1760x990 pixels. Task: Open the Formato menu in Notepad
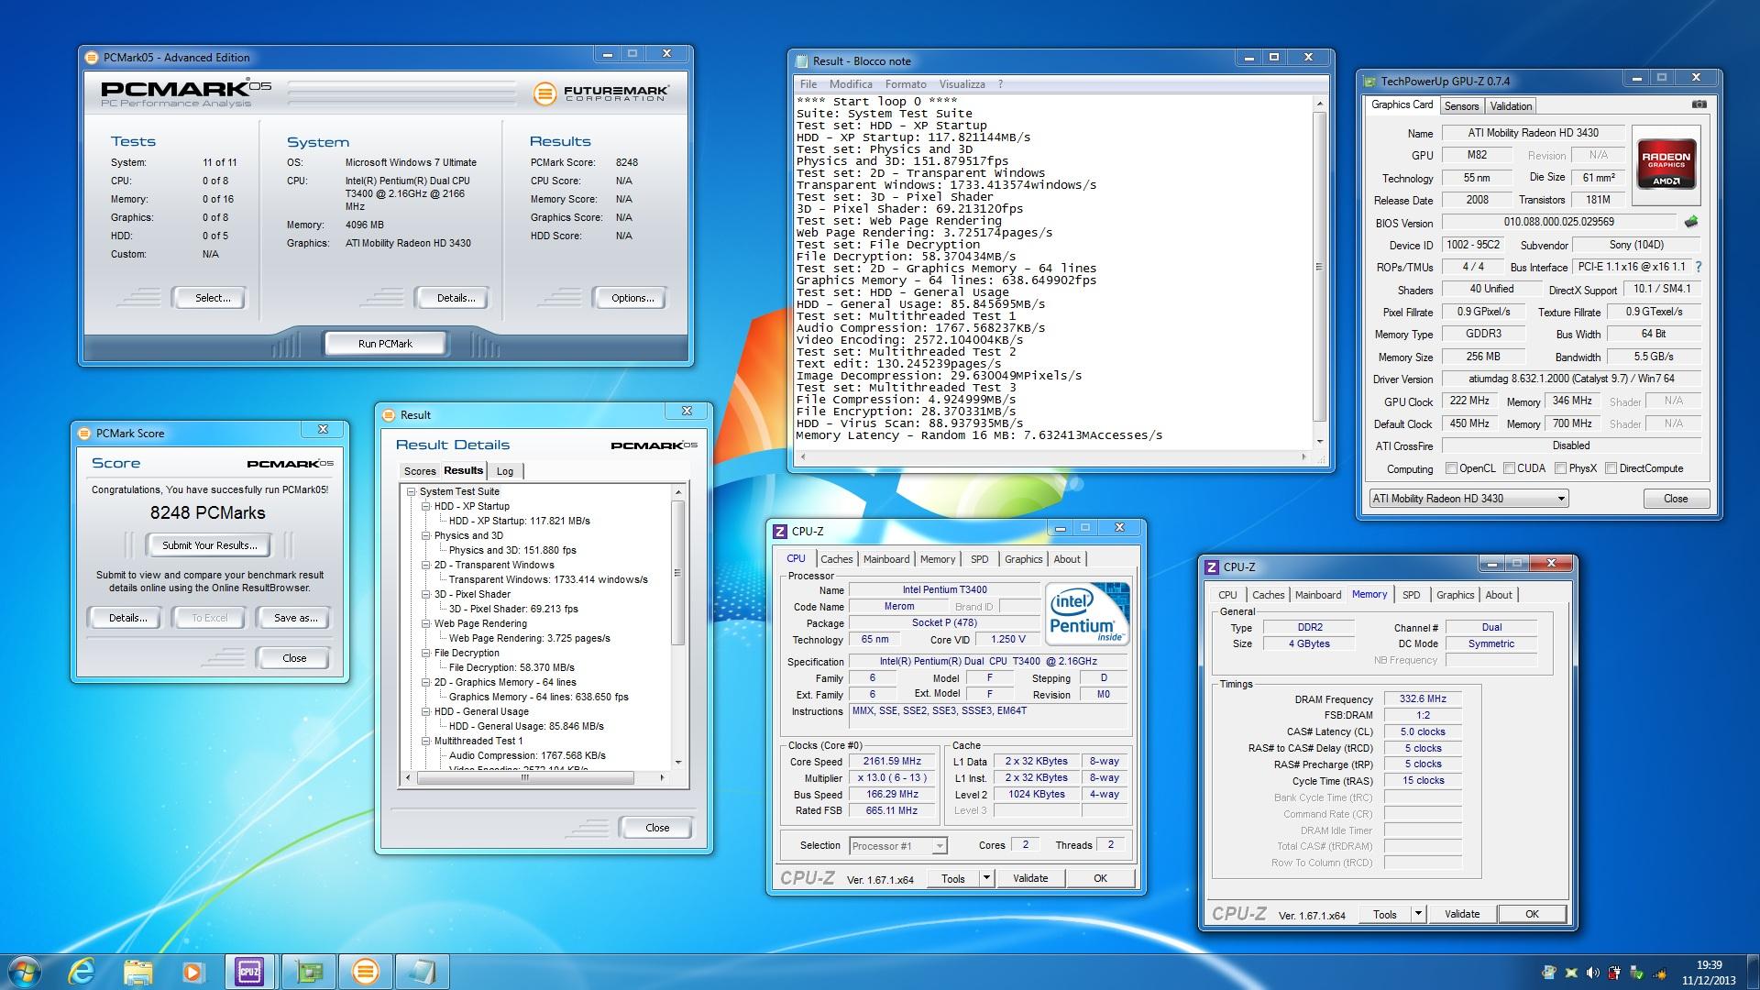coord(906,84)
